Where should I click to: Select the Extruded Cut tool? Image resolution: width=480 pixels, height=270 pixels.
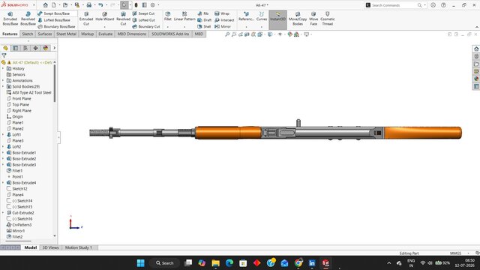86,19
